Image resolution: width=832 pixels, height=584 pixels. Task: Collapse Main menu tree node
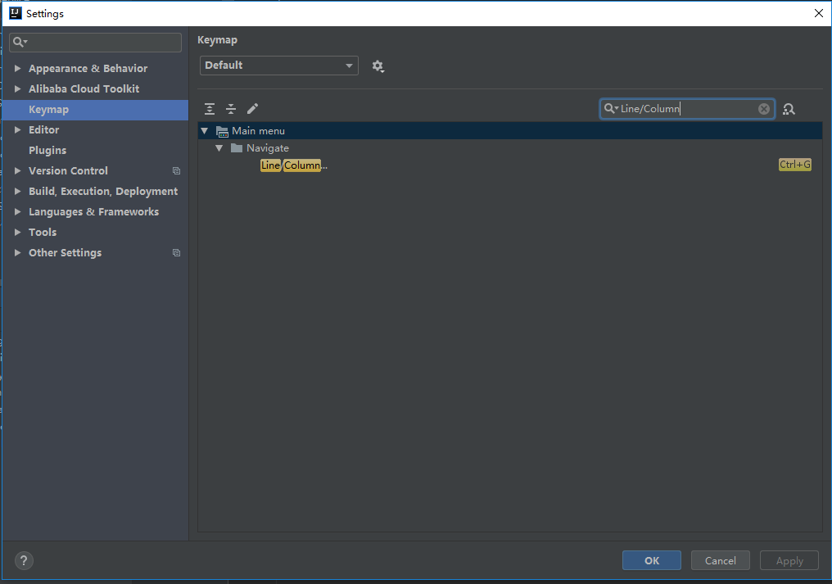[x=204, y=130]
